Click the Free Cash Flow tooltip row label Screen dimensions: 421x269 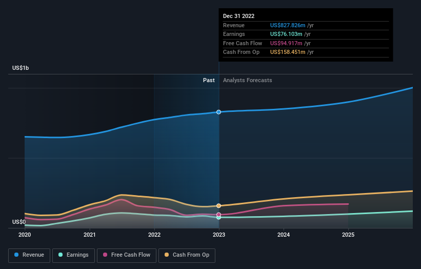(x=243, y=43)
